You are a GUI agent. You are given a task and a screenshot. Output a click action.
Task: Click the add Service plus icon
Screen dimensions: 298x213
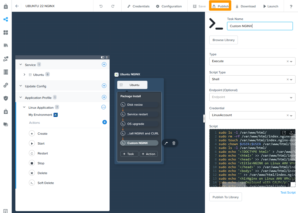104,65
